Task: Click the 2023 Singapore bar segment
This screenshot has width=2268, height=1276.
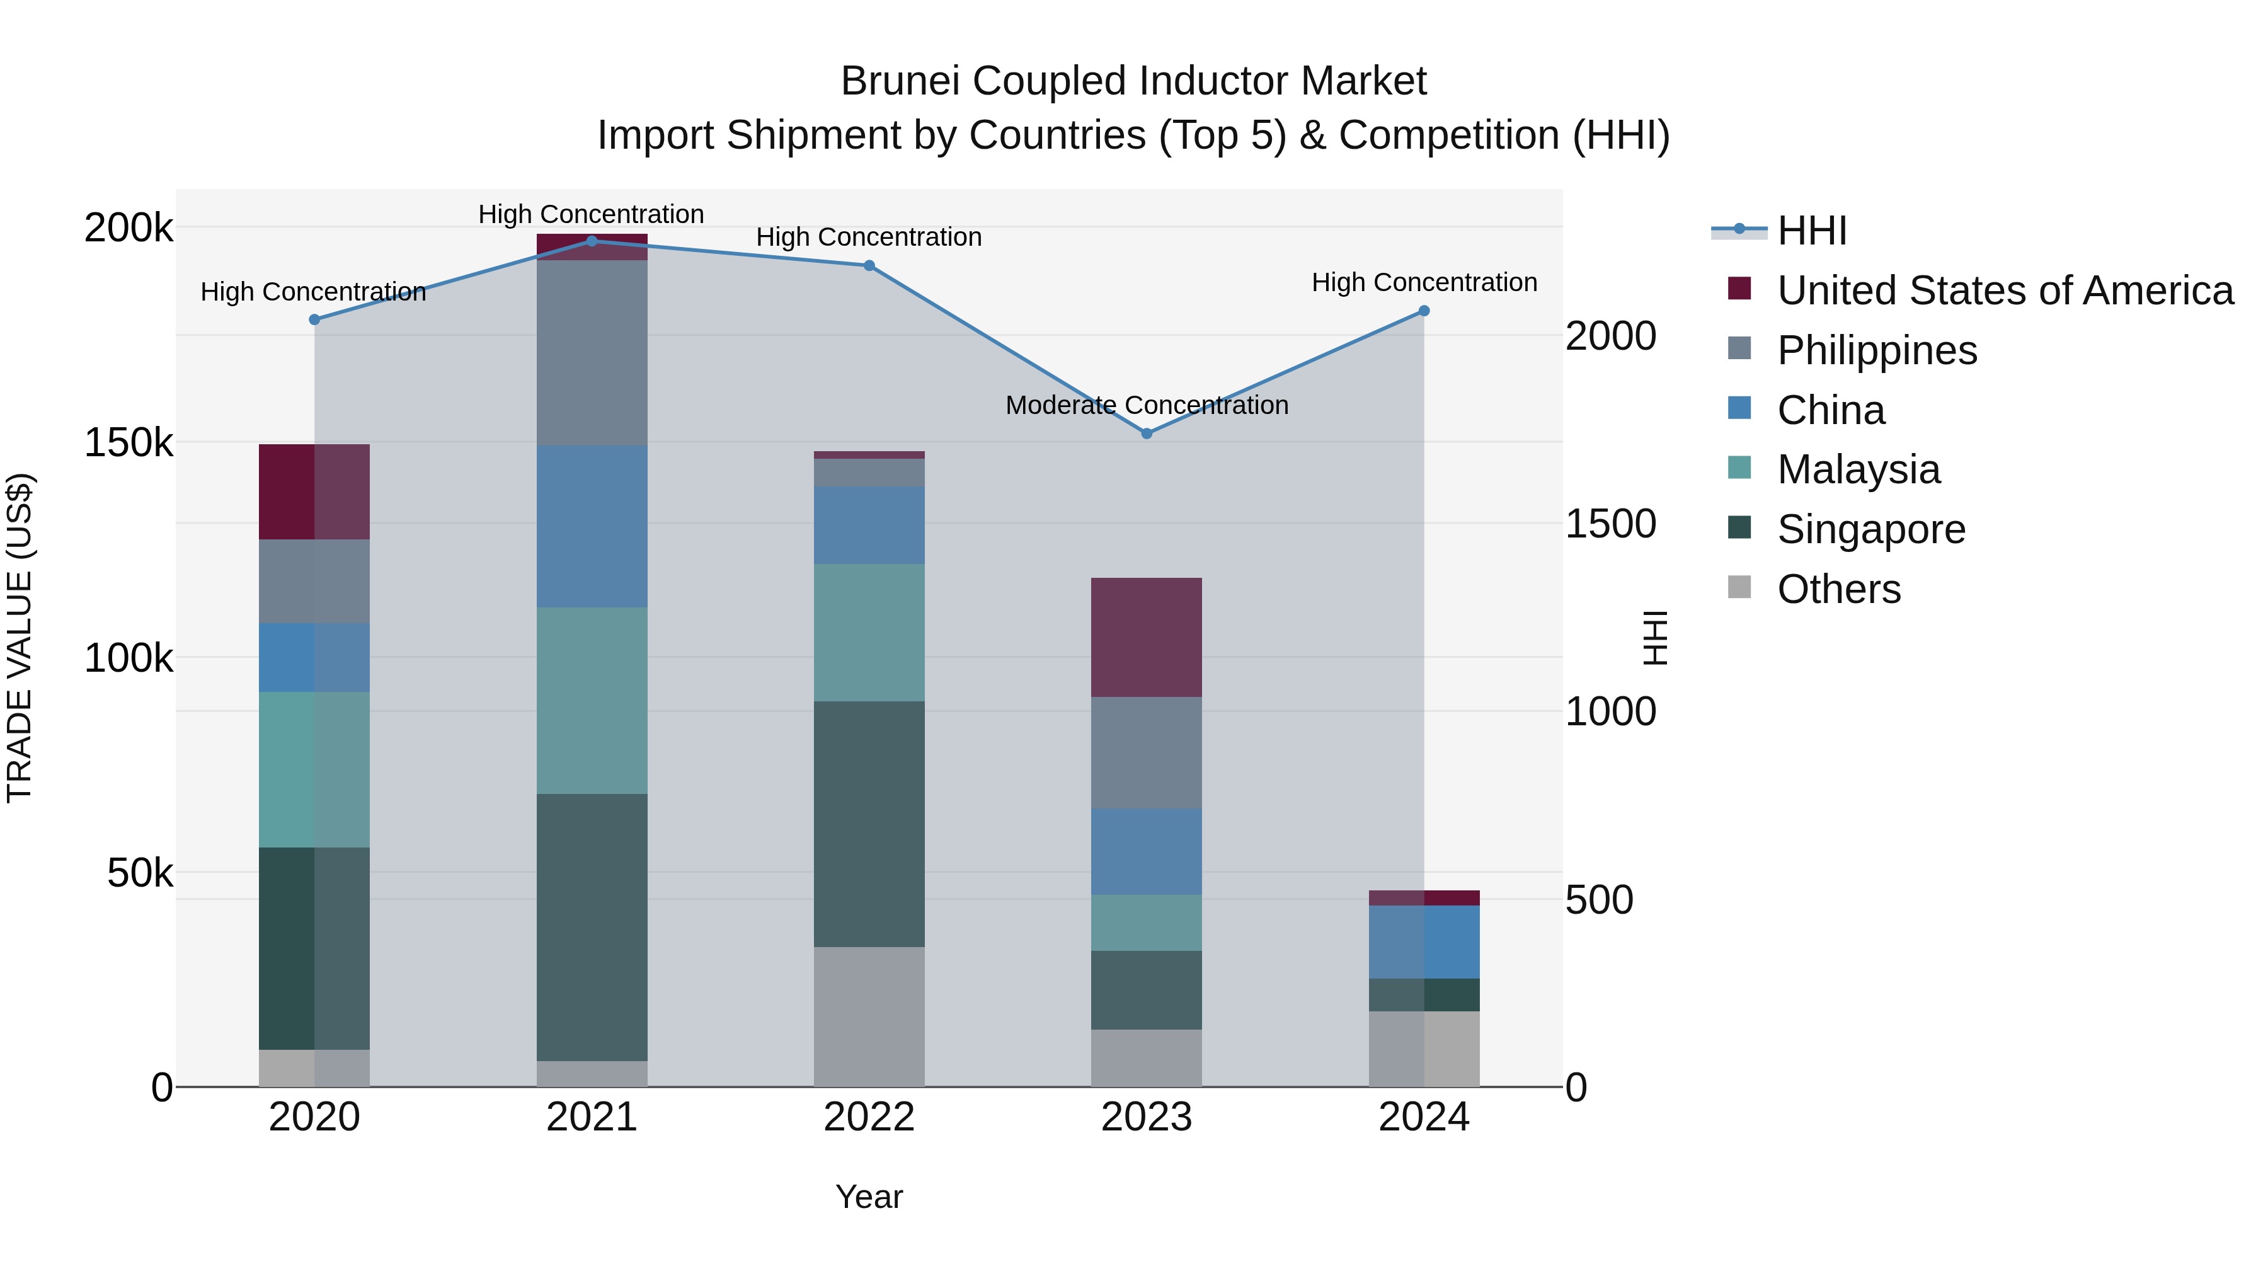Action: click(x=1147, y=991)
